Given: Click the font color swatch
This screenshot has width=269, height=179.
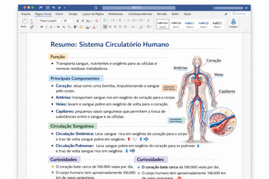Looking at the screenshot, I should [94, 27].
